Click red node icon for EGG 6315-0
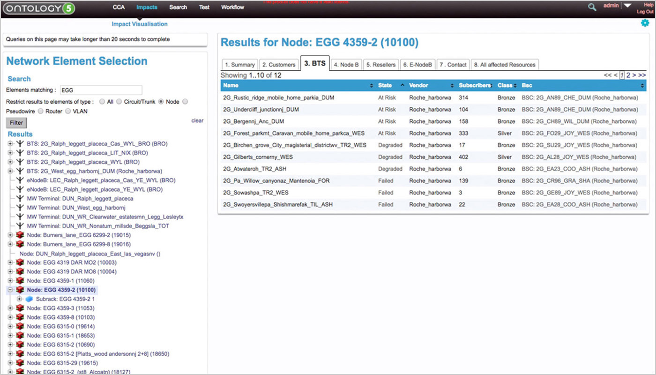Screen dimensions: 656x375 (20, 326)
